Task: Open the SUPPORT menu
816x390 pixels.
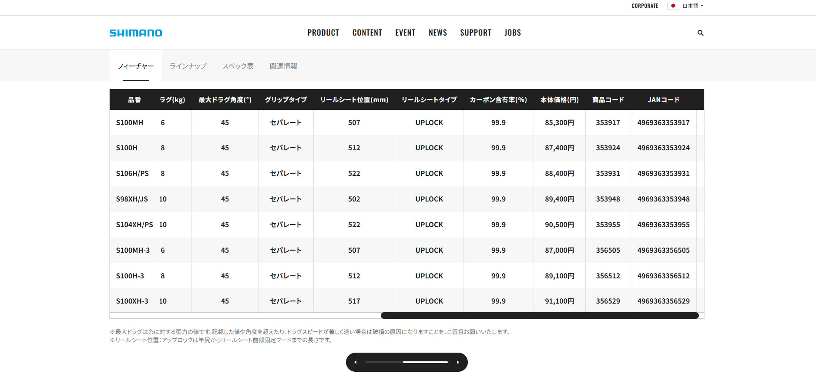Action: [x=476, y=33]
